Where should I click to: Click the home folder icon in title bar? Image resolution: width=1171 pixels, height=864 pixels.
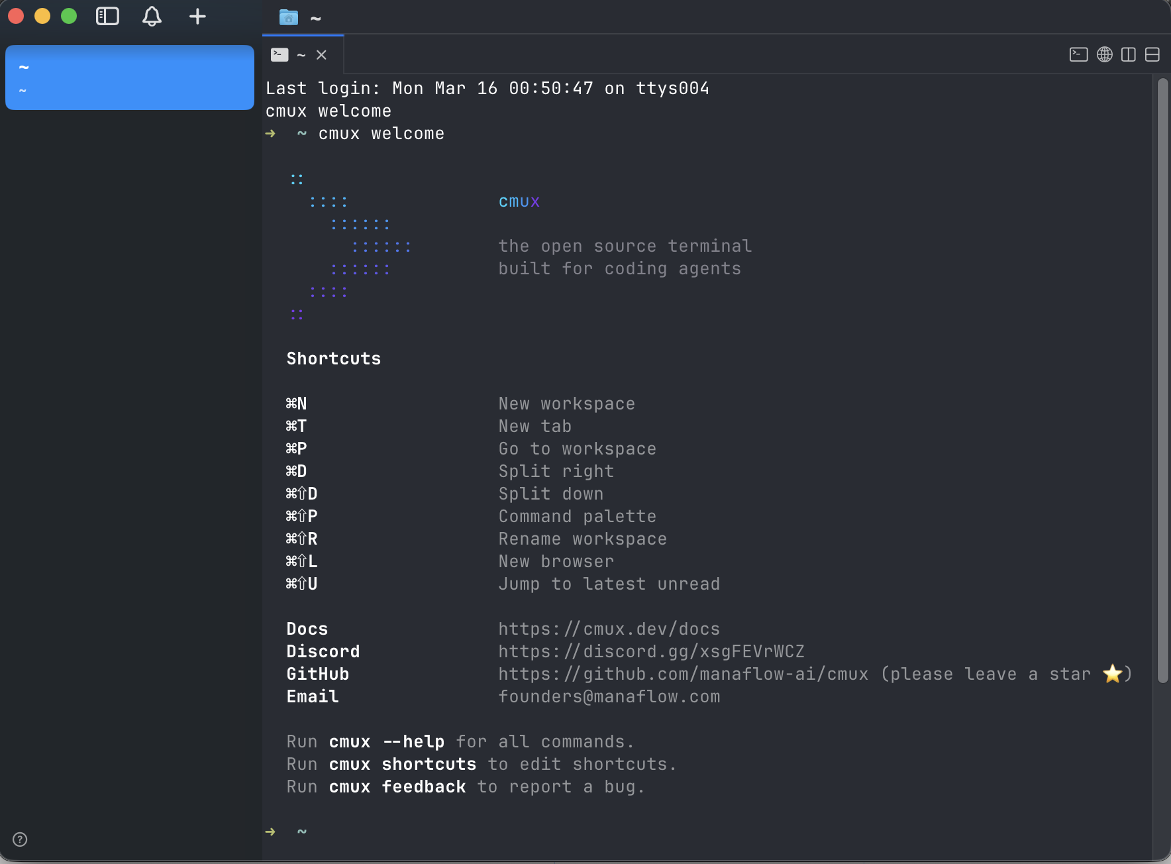289,17
